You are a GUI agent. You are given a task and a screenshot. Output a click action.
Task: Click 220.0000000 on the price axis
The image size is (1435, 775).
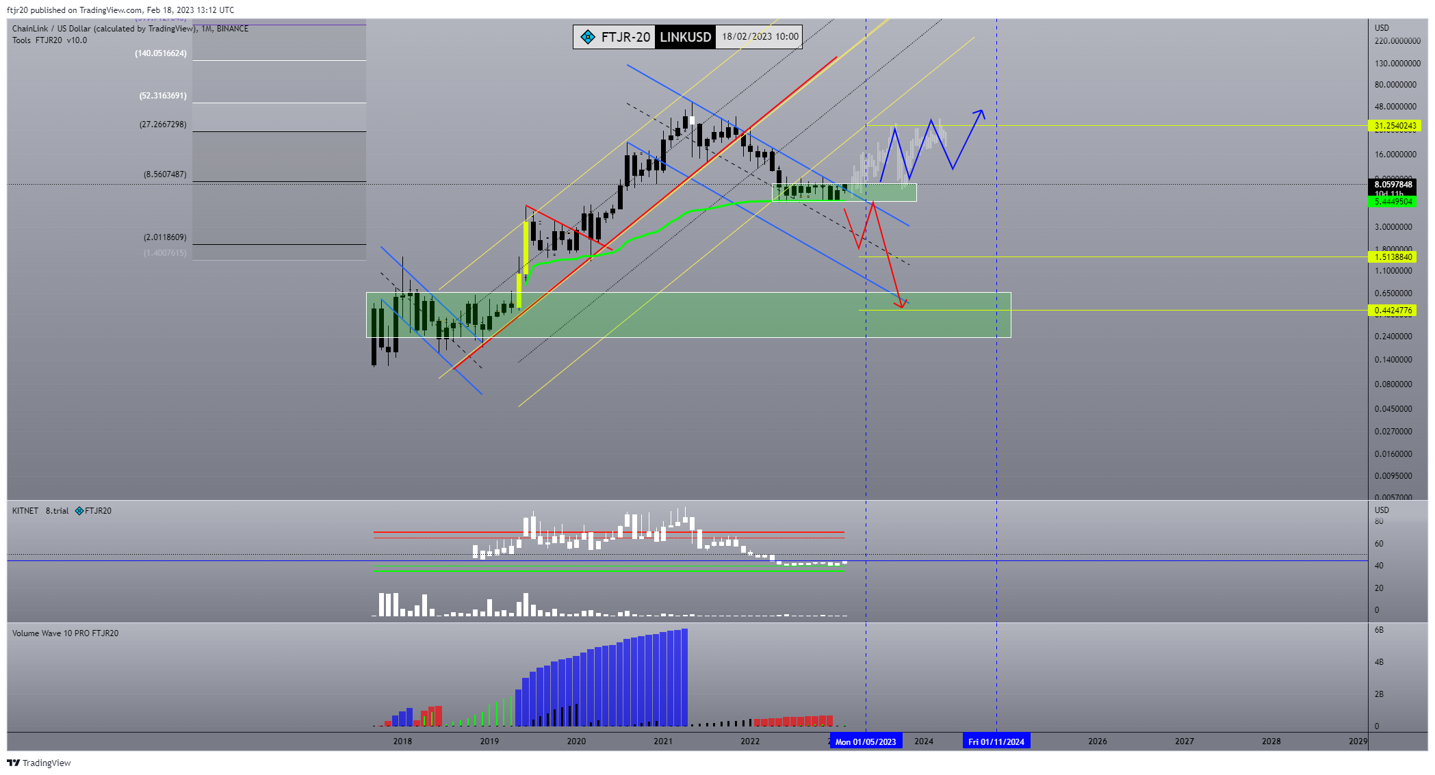coord(1397,41)
